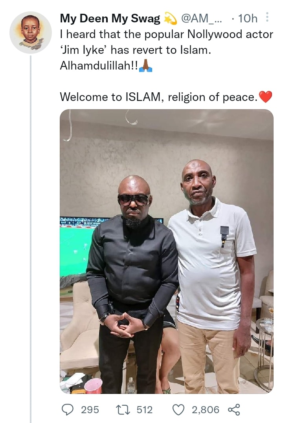View the 512 retweets count
This screenshot has height=423, width=283.
(x=144, y=410)
